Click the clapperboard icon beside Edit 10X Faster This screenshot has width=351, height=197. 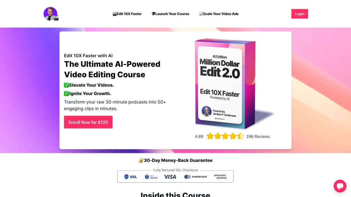[114, 14]
